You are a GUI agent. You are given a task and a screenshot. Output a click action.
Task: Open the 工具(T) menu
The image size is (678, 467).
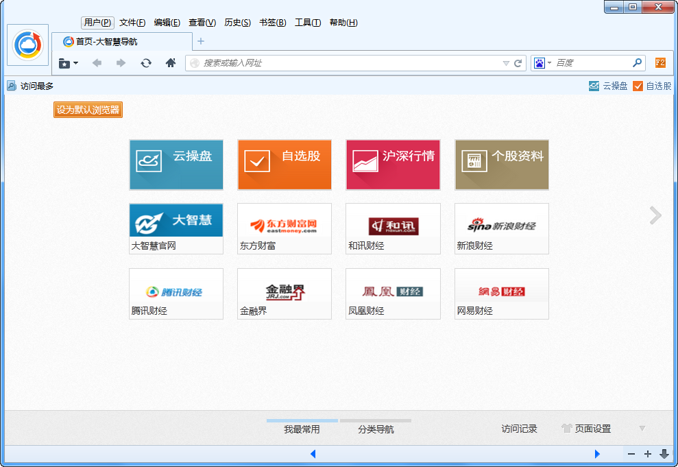(308, 23)
